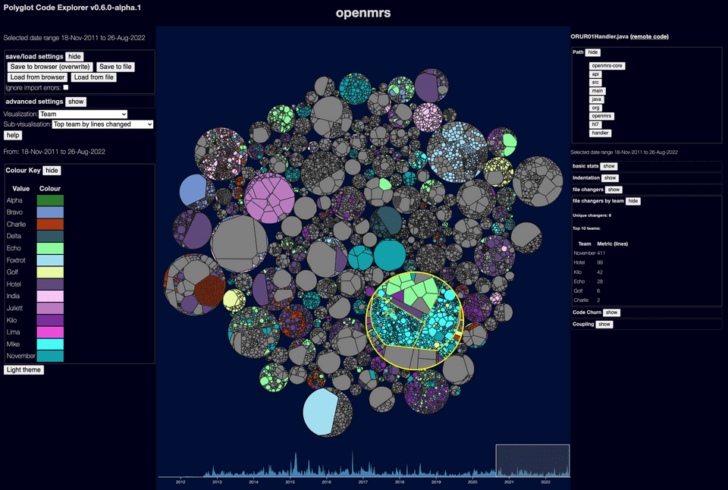728x490 pixels.
Task: Click the Delta teal colour swatch
Action: point(50,236)
